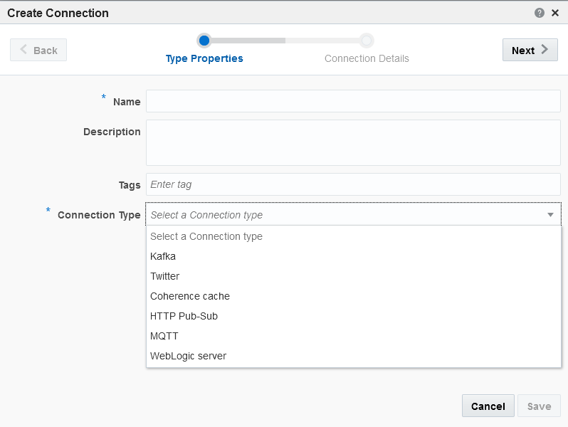Click the Save button
This screenshot has width=568, height=427.
click(x=539, y=406)
